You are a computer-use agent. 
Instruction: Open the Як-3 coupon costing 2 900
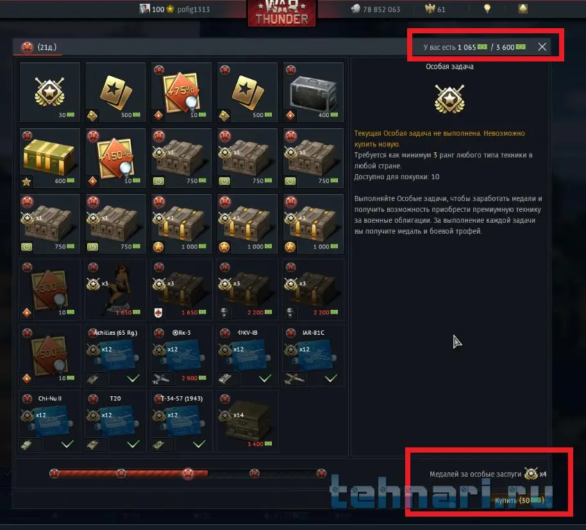click(x=181, y=355)
